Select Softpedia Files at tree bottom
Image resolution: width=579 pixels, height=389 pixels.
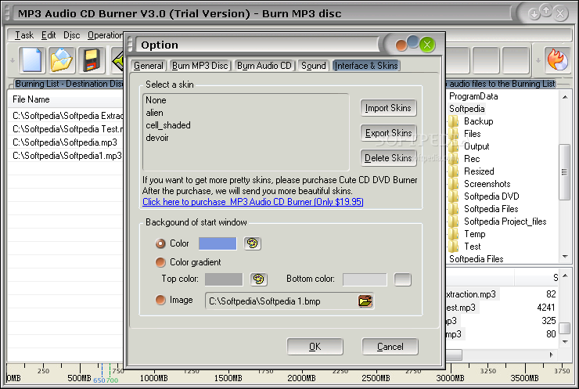(x=476, y=259)
